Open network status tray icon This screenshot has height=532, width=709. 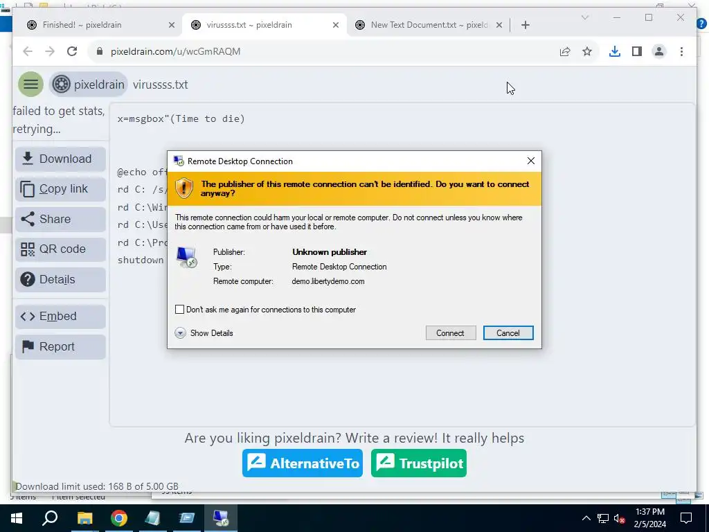603,518
